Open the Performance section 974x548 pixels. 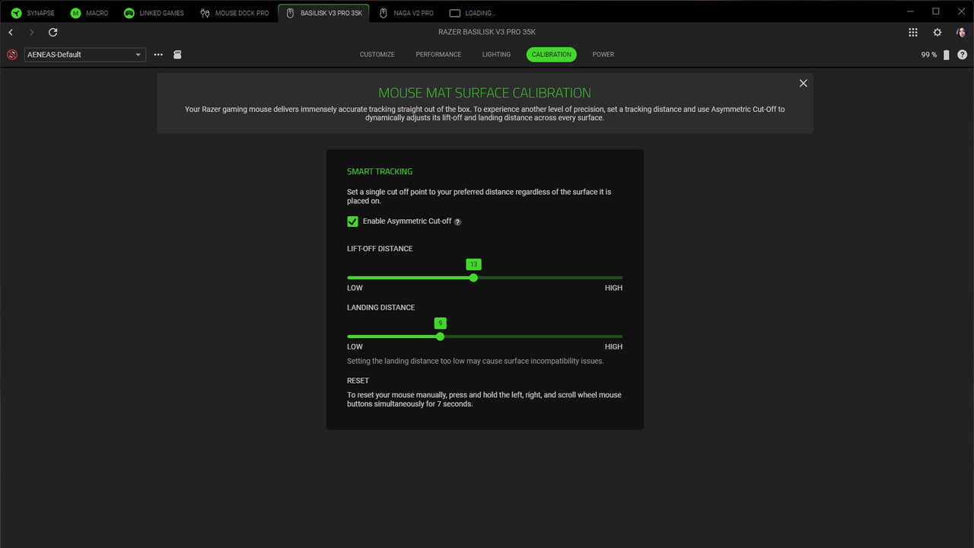(x=438, y=55)
